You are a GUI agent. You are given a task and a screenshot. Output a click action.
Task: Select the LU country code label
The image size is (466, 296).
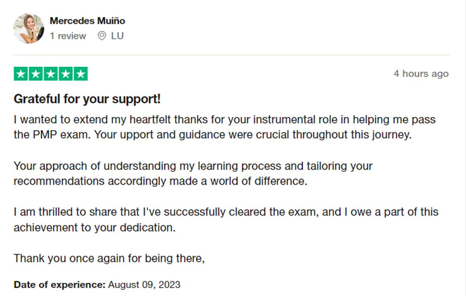tap(117, 36)
